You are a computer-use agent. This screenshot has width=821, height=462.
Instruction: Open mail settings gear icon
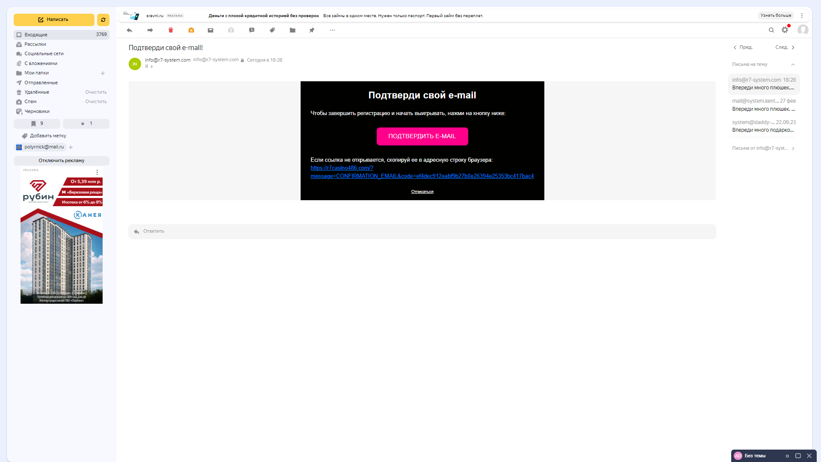point(785,30)
